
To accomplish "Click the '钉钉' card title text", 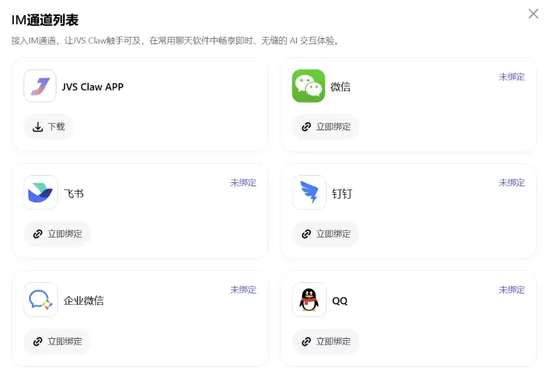I will tap(342, 193).
